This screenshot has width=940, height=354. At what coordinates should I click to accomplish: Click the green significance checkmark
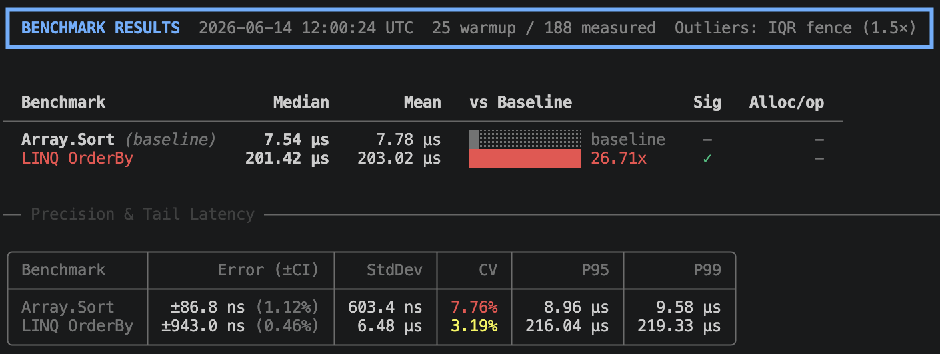[x=707, y=158]
